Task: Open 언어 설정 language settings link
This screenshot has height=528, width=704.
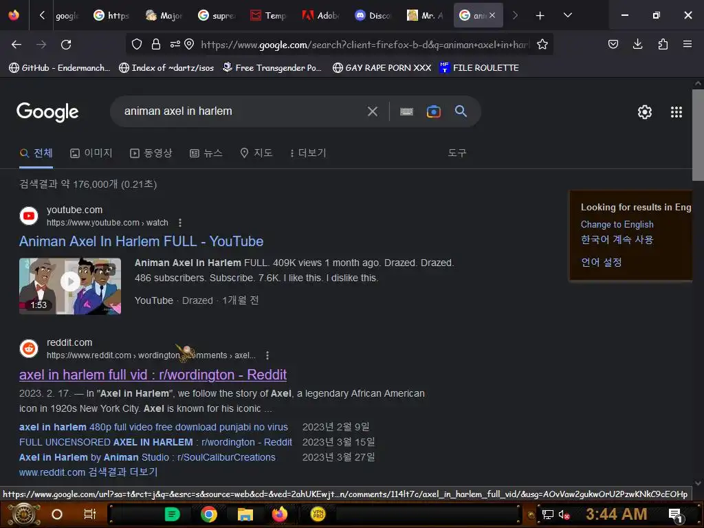Action: pyautogui.click(x=601, y=262)
